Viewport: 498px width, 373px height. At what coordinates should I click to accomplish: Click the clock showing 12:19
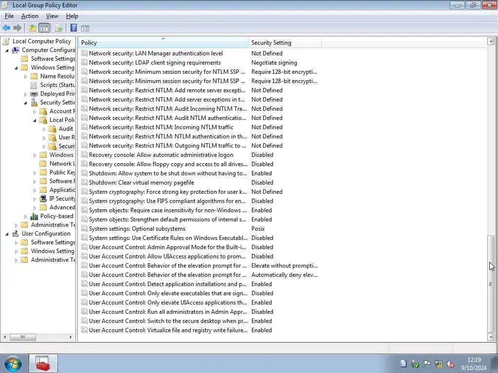(x=474, y=360)
